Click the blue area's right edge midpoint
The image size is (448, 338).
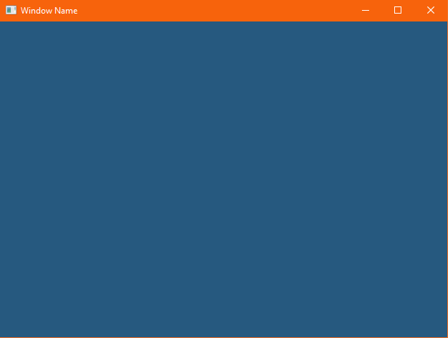point(444,179)
